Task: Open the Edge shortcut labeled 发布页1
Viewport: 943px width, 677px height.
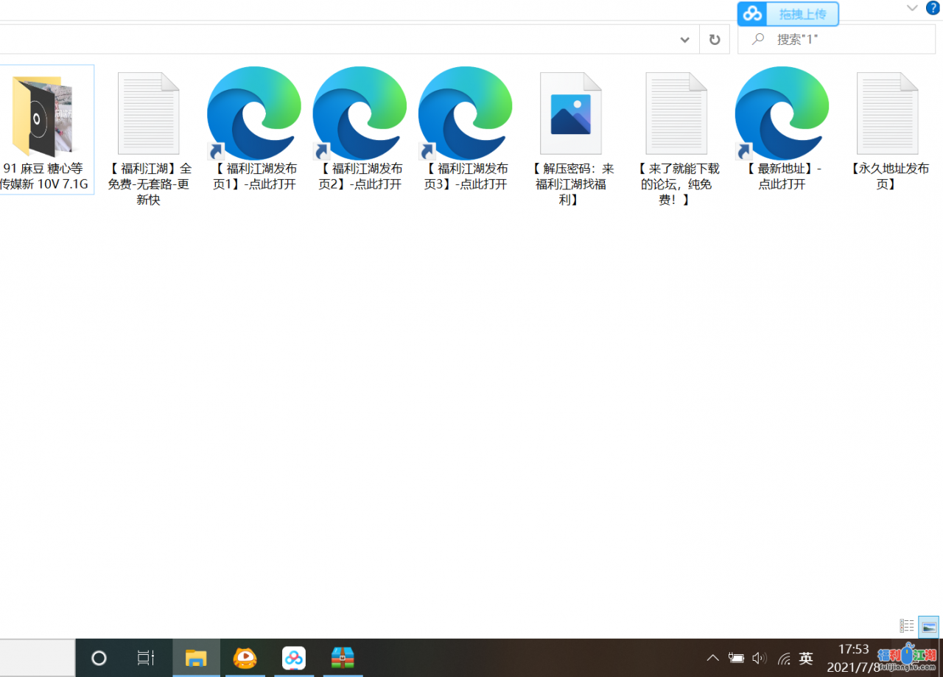Action: (x=254, y=114)
